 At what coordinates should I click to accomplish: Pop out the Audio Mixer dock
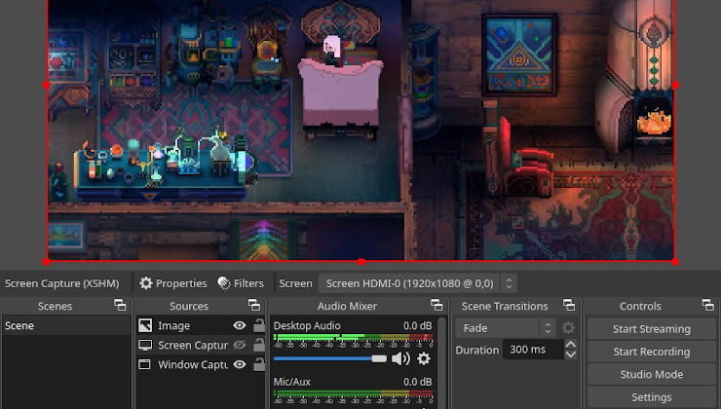pos(436,305)
